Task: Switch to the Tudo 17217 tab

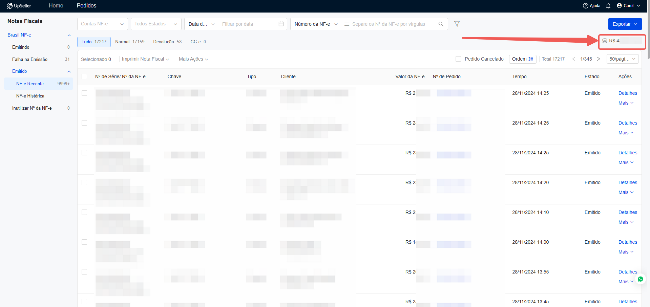Action: pos(94,42)
